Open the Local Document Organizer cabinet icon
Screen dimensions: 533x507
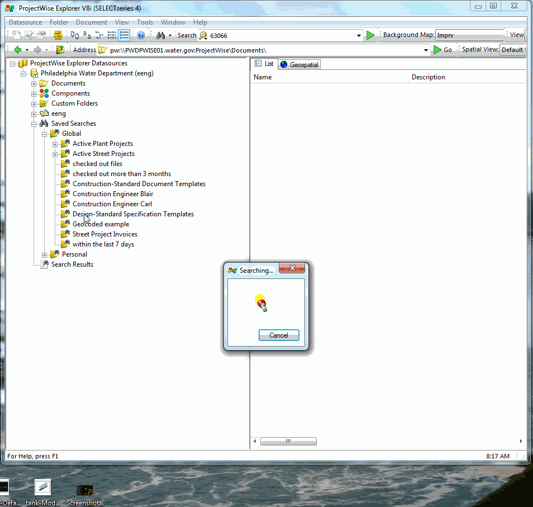[x=58, y=35]
